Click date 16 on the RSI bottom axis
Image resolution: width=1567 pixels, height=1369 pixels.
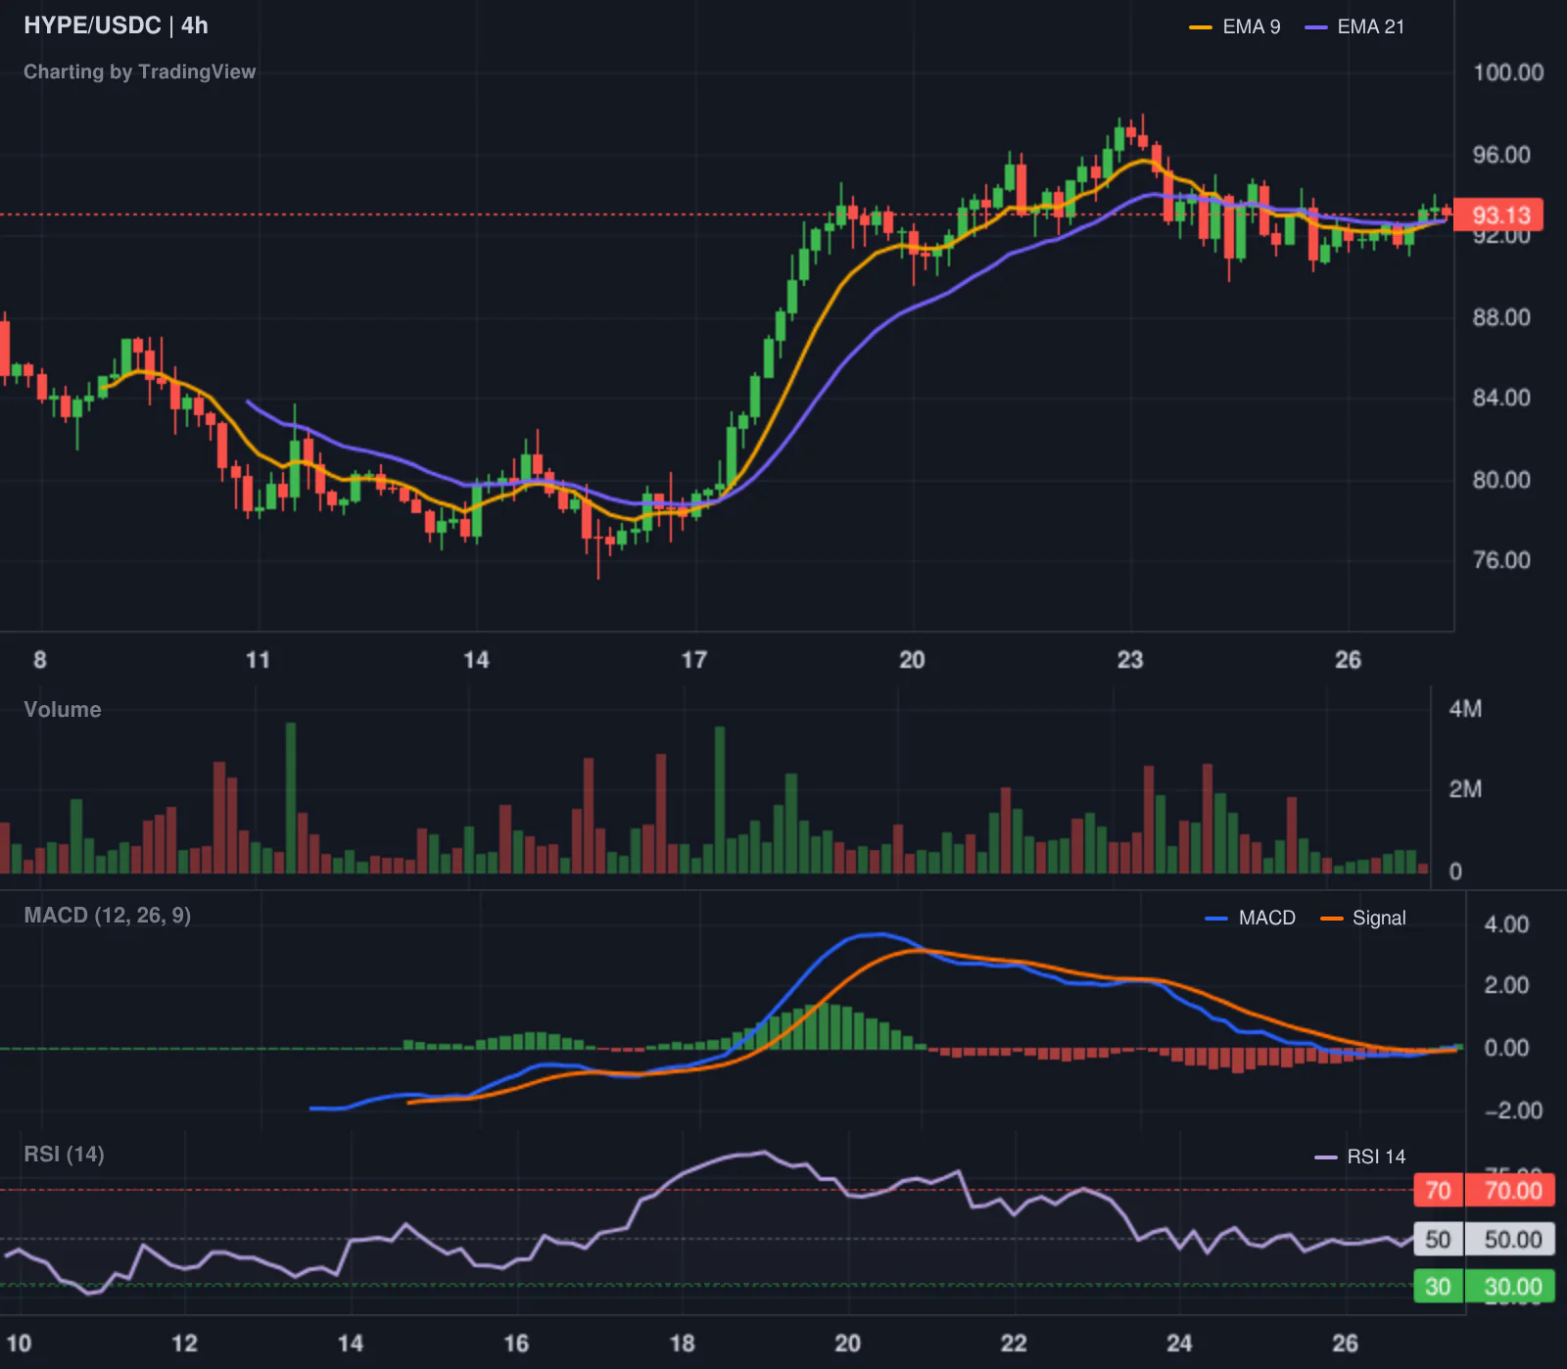[x=516, y=1344]
